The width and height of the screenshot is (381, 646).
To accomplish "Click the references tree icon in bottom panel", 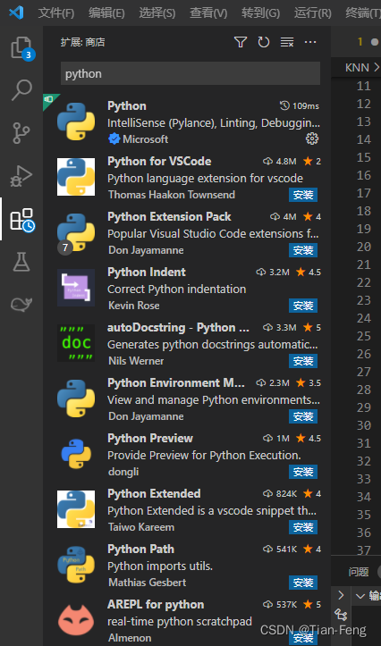I will click(341, 615).
